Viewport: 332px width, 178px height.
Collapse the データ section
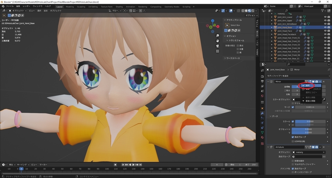coord(270,116)
